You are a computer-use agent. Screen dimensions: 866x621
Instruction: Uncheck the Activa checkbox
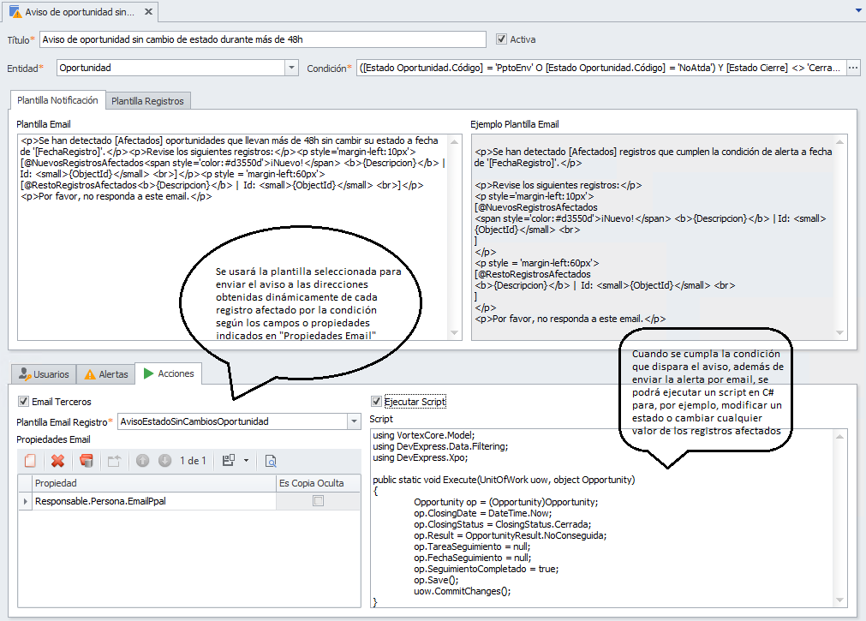tap(502, 39)
